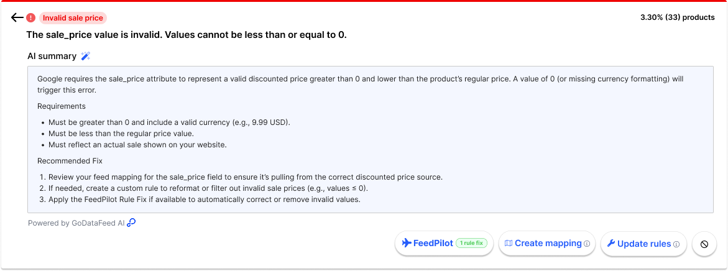The width and height of the screenshot is (728, 271).
Task: Click the info icon on Create mapping
Action: point(587,244)
